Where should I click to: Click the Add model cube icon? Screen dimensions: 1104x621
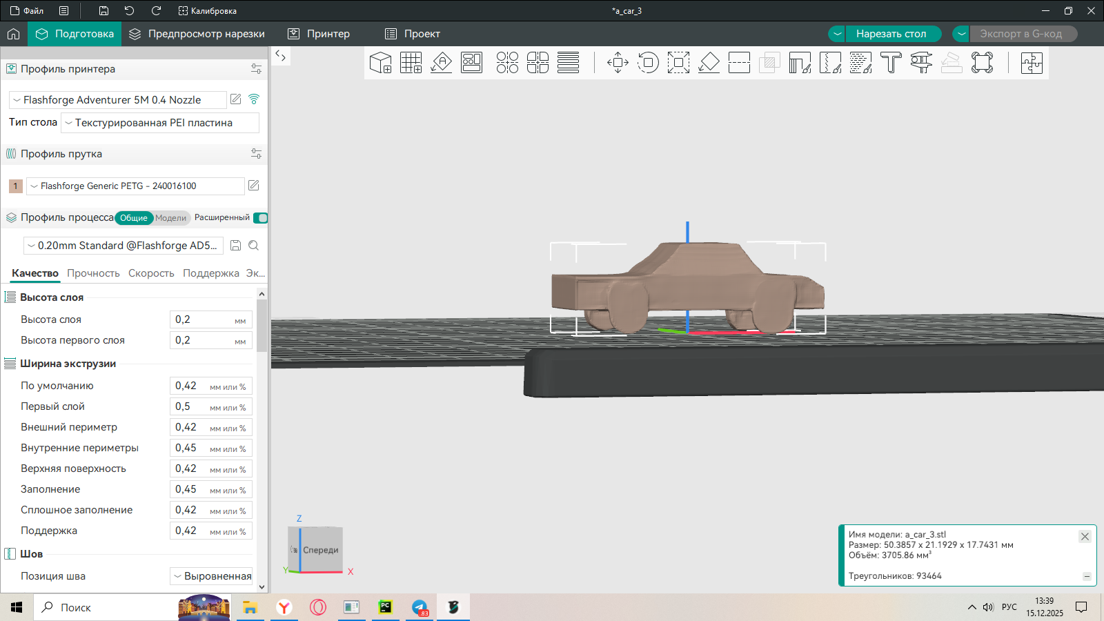click(x=380, y=63)
